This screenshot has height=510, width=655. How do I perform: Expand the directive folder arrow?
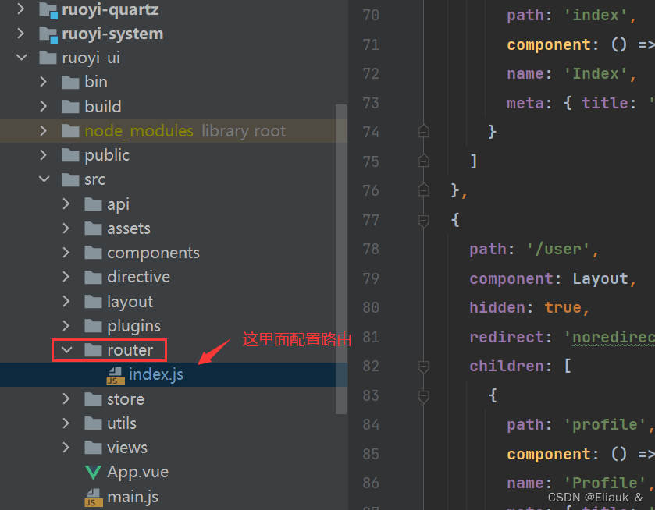pos(66,277)
